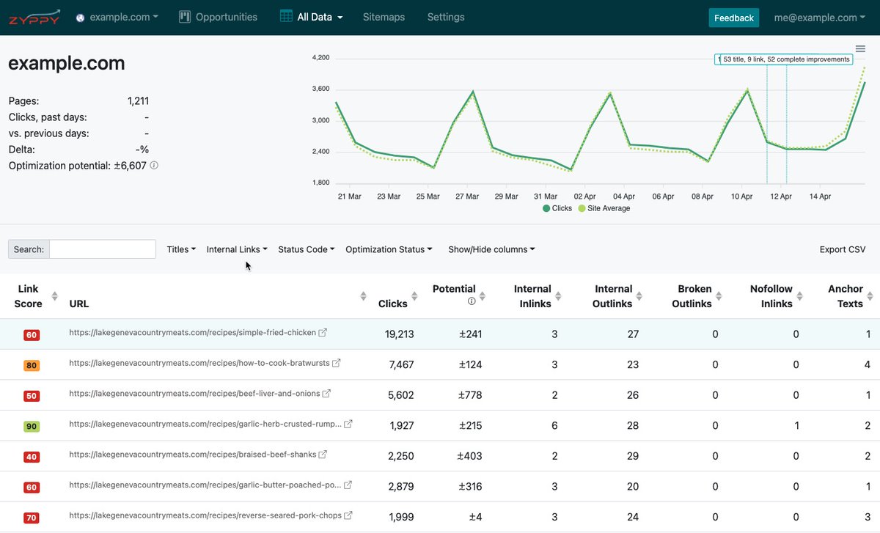Open the Show/Hide columns dropdown
Screen dimensions: 880x533
point(491,249)
